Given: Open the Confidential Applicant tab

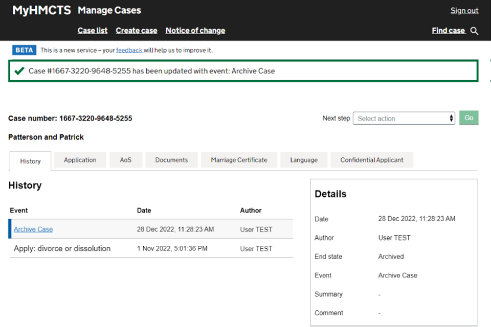Looking at the screenshot, I should pyautogui.click(x=372, y=160).
